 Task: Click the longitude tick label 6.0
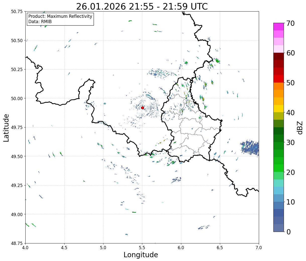pos(181,247)
